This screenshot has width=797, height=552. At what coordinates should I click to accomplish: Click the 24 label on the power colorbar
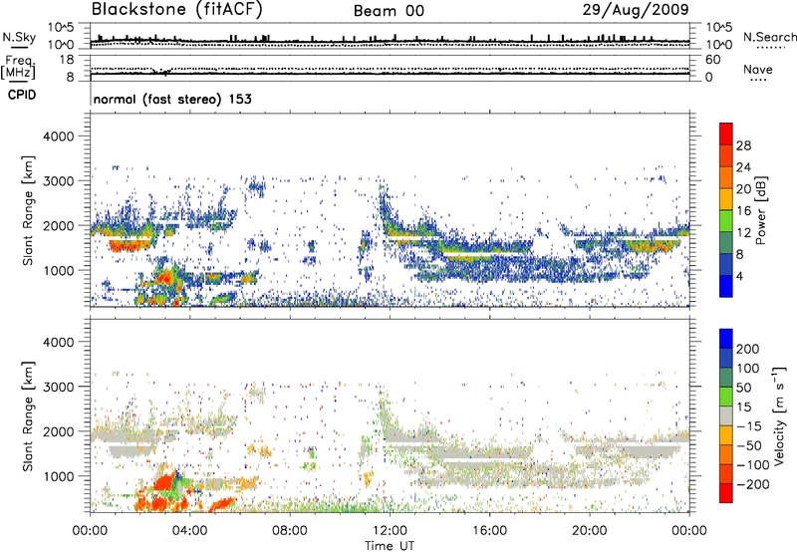tap(743, 167)
